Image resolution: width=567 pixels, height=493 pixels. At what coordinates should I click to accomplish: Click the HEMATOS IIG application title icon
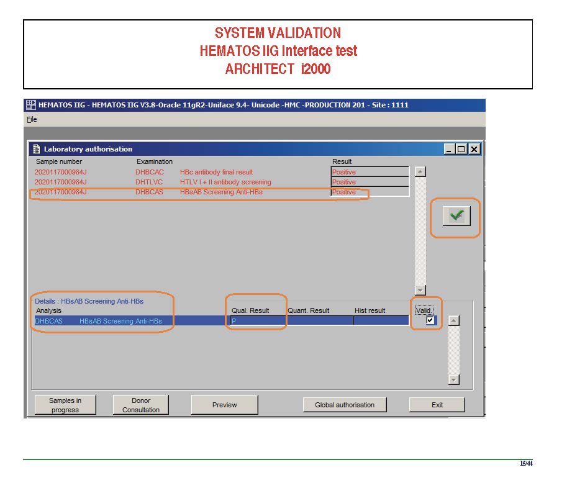pos(30,105)
